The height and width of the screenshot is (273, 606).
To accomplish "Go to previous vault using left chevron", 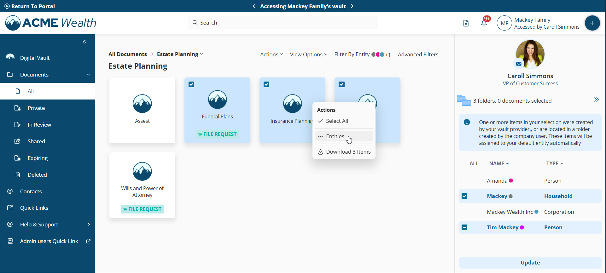I will pos(254,6).
